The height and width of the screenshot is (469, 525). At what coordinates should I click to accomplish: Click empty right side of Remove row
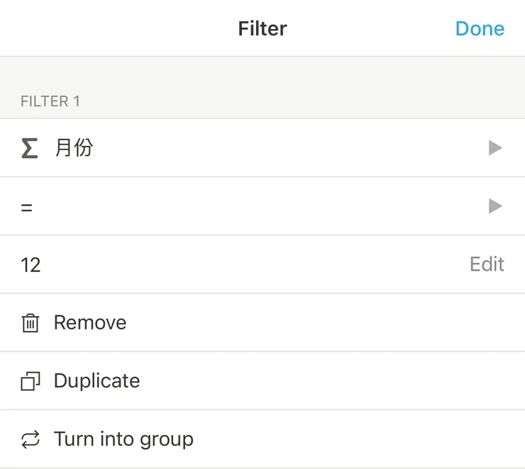click(355, 323)
